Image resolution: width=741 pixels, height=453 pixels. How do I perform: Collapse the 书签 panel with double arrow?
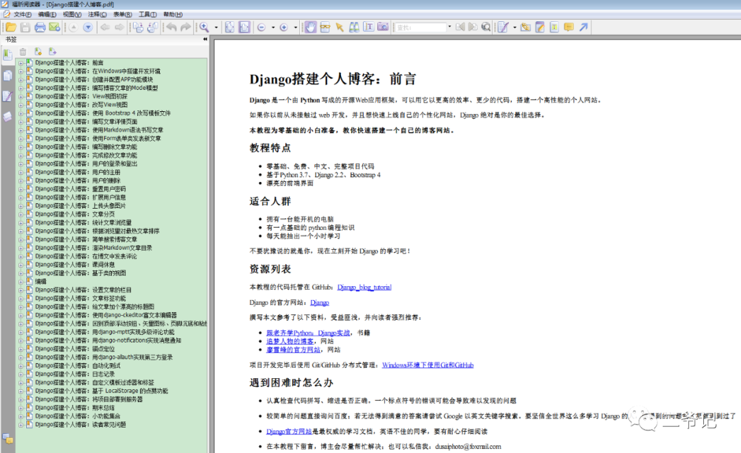point(205,39)
